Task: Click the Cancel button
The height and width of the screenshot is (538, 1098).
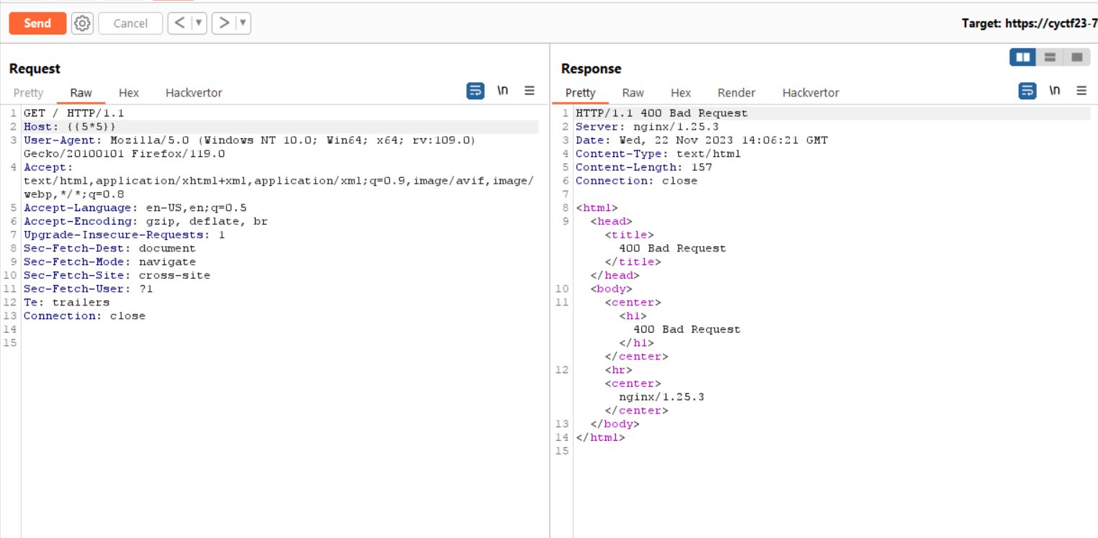Action: click(130, 23)
